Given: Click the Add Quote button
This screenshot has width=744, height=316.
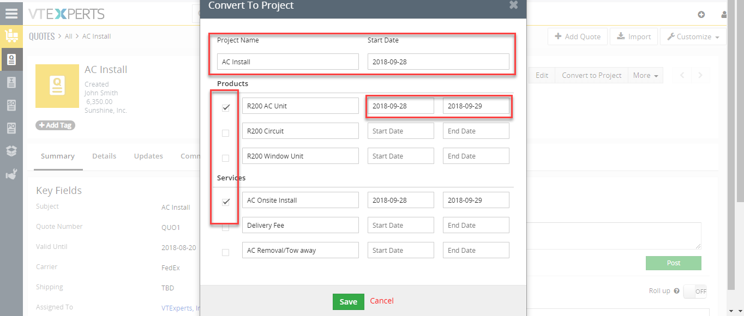Looking at the screenshot, I should [578, 37].
